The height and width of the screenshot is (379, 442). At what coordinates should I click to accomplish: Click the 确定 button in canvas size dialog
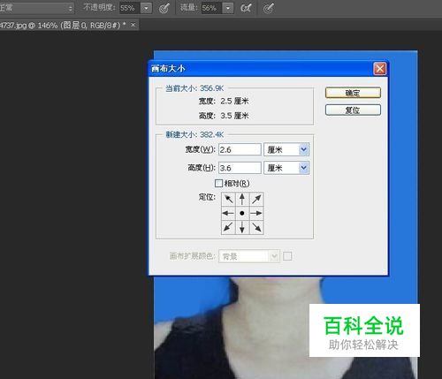tap(353, 93)
